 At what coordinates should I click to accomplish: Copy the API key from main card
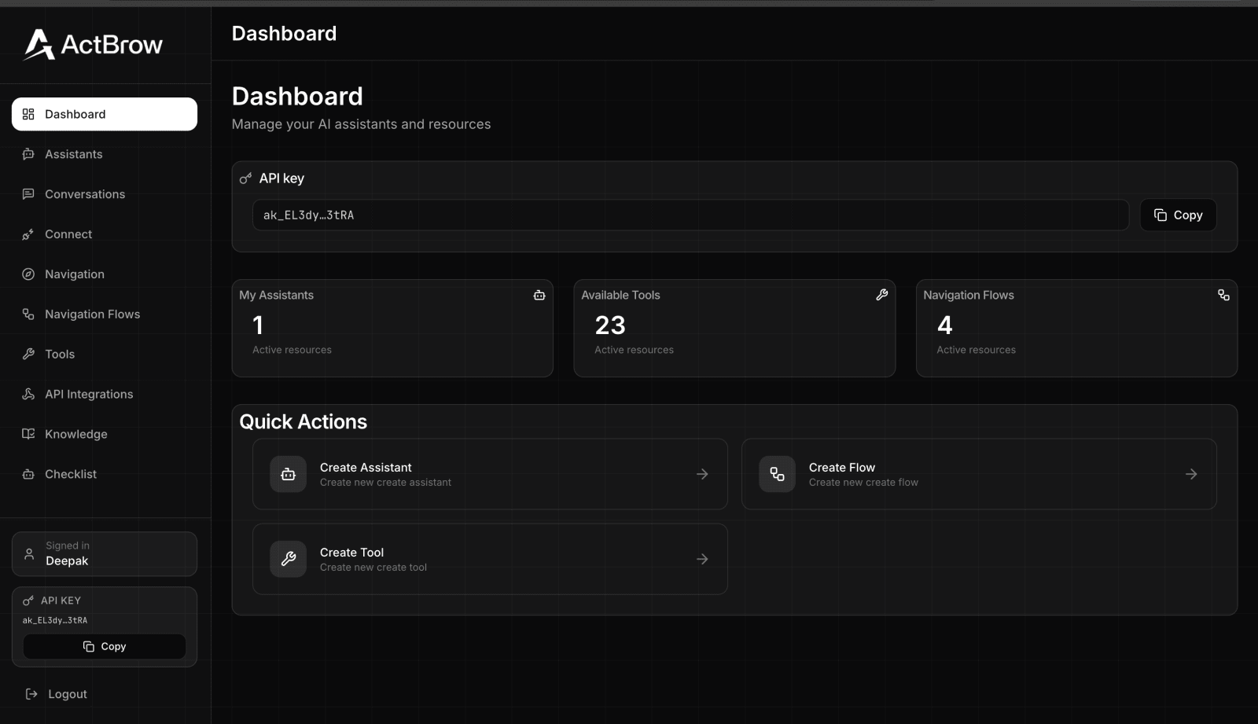pos(1178,215)
